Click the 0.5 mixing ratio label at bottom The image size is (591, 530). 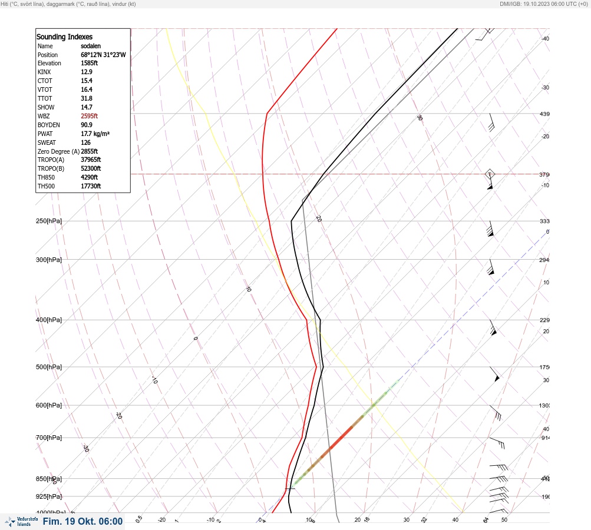click(x=138, y=519)
